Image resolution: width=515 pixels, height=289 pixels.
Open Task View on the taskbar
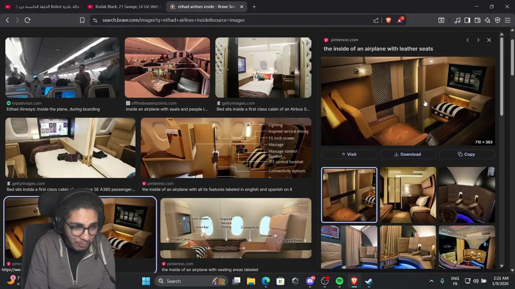(237, 281)
